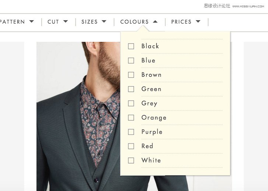Image resolution: width=268 pixels, height=191 pixels.
Task: Enable the Blue colour checkbox
Action: [131, 60]
